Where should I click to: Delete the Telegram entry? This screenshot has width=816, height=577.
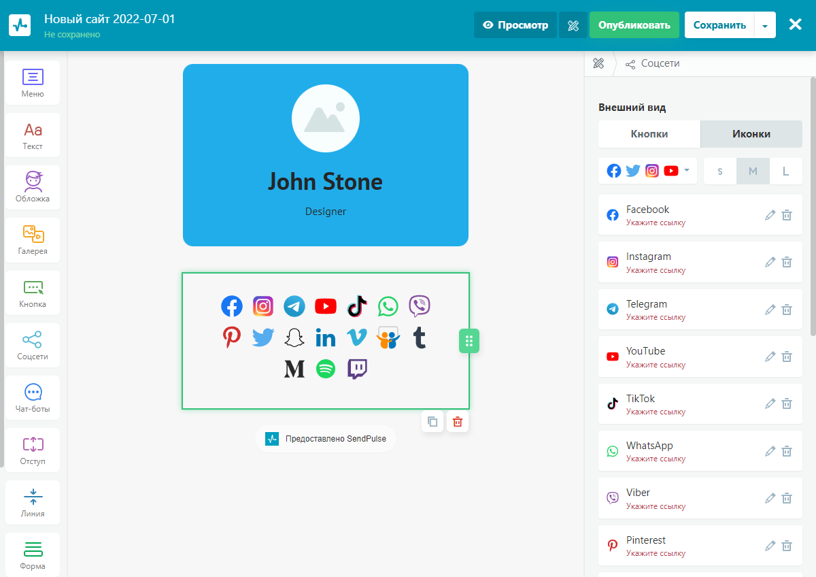787,310
